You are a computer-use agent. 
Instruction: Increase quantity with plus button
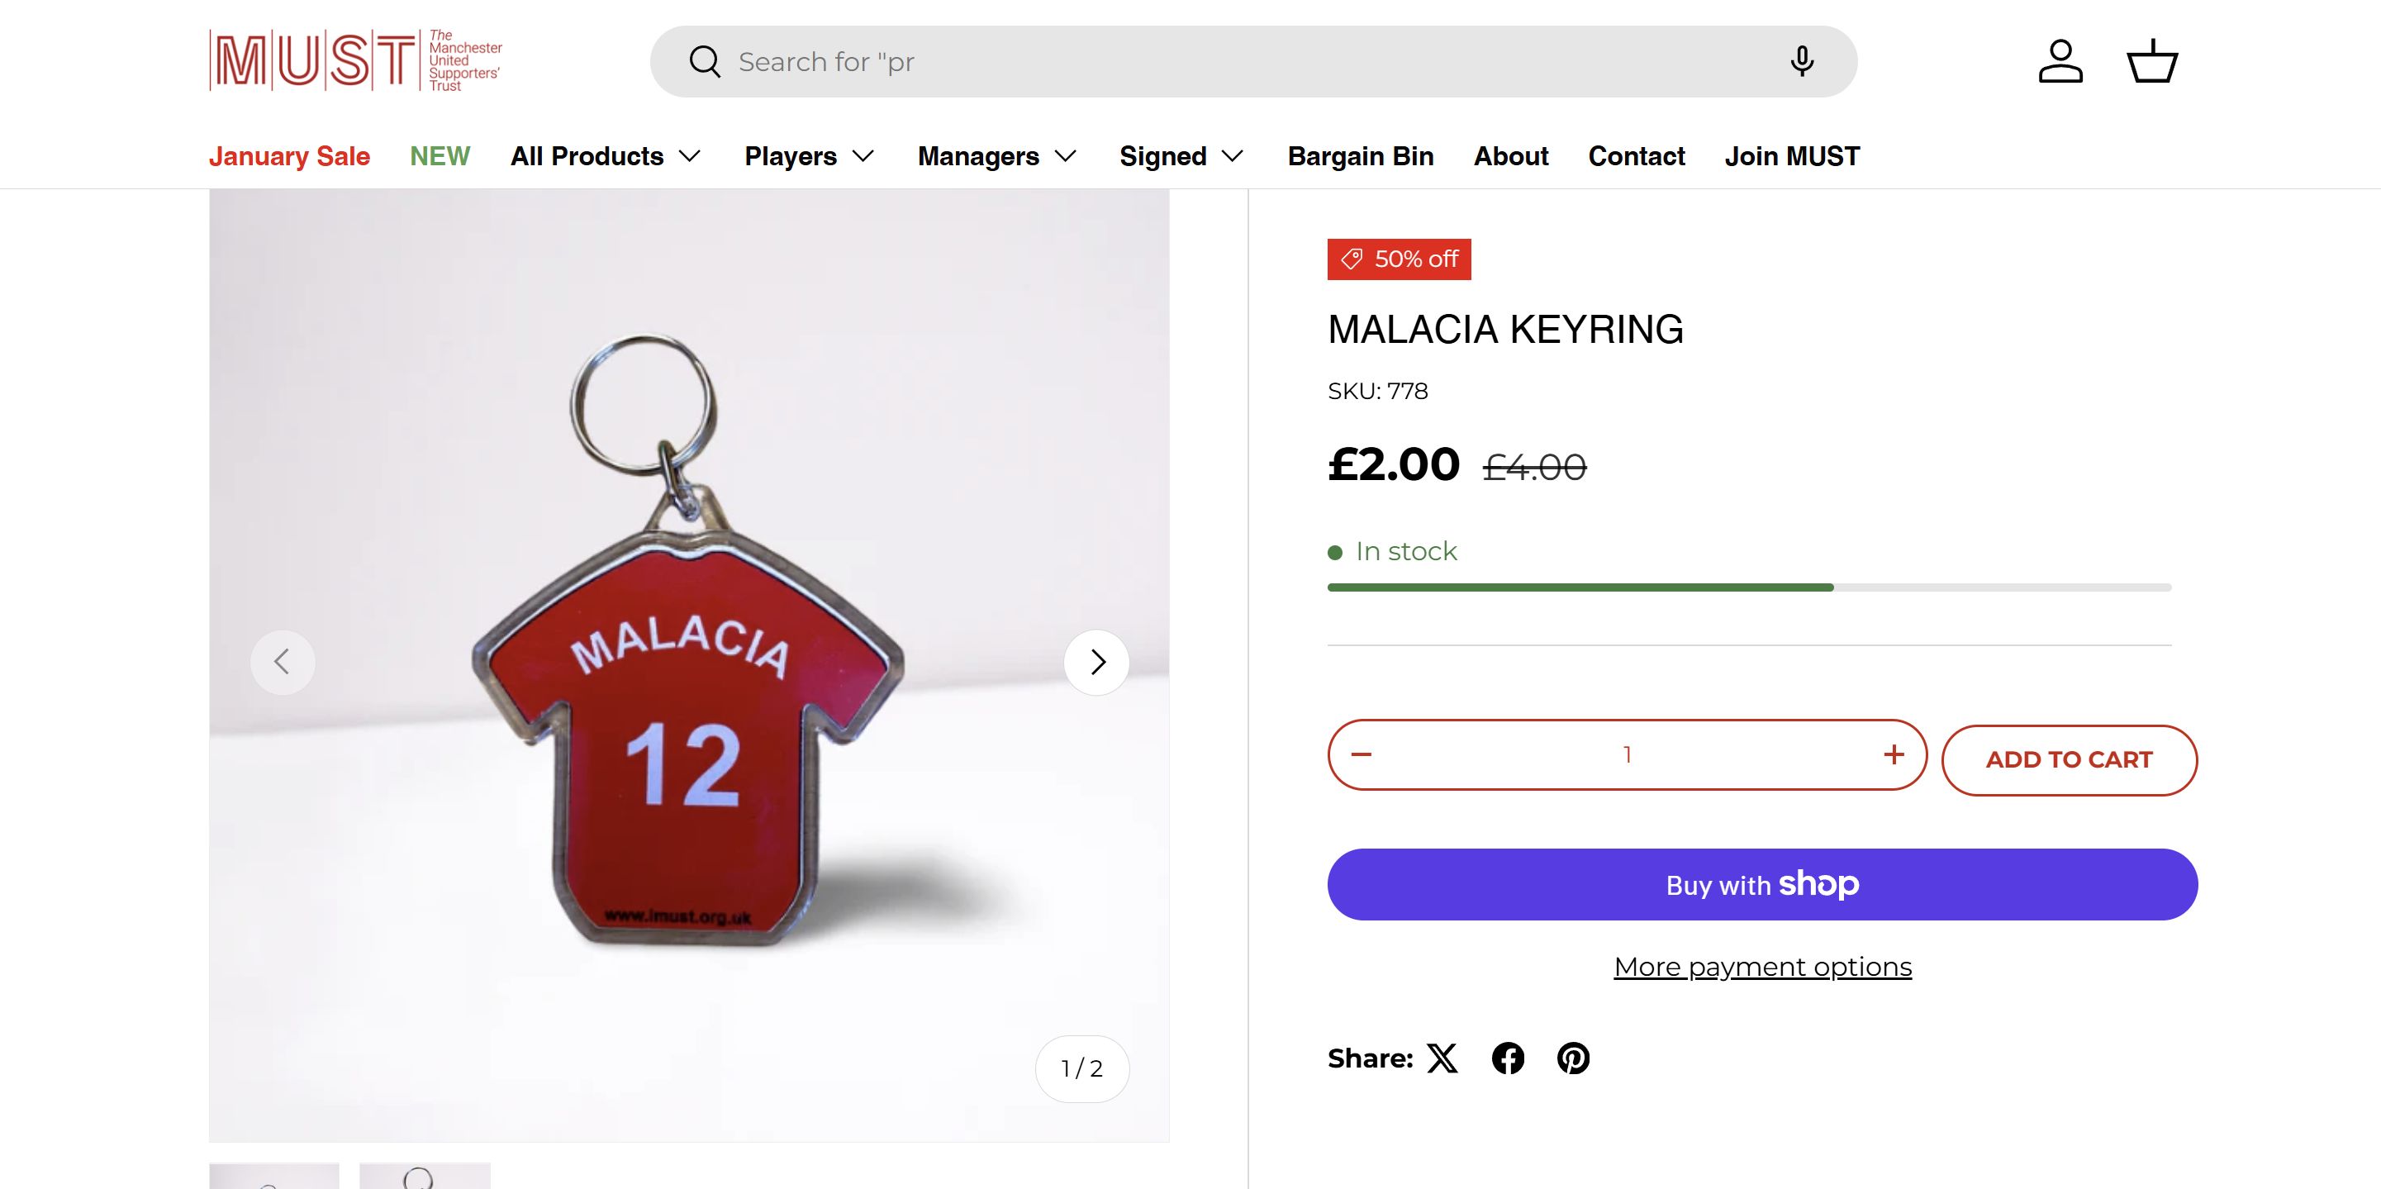click(x=1893, y=754)
